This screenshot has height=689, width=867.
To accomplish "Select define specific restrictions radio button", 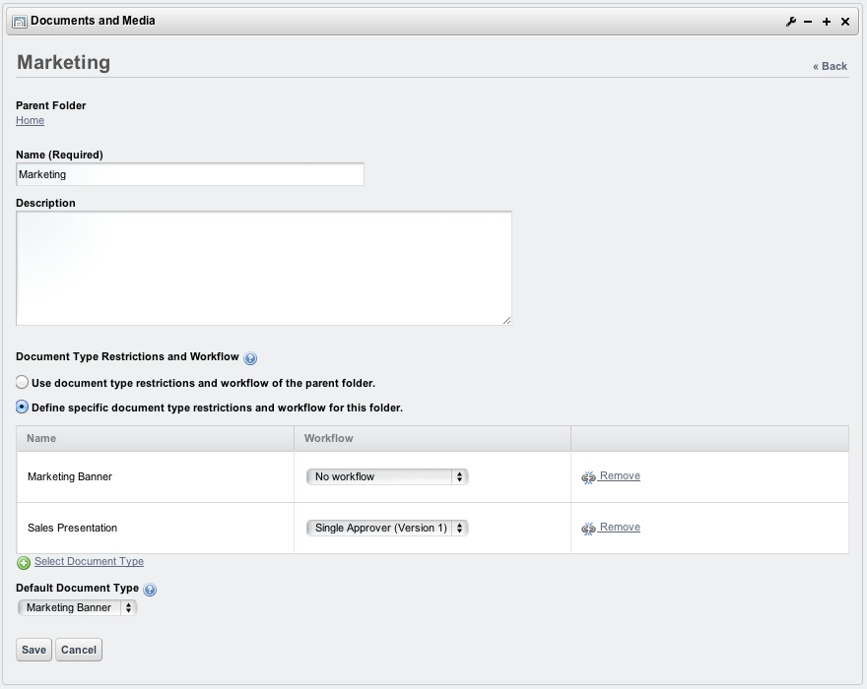I will point(22,407).
